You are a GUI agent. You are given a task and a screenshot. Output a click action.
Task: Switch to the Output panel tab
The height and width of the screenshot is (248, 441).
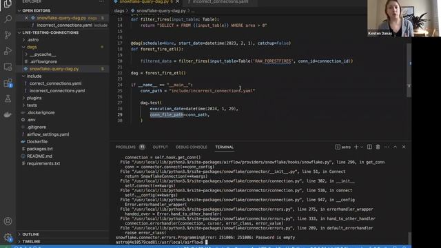160,147
